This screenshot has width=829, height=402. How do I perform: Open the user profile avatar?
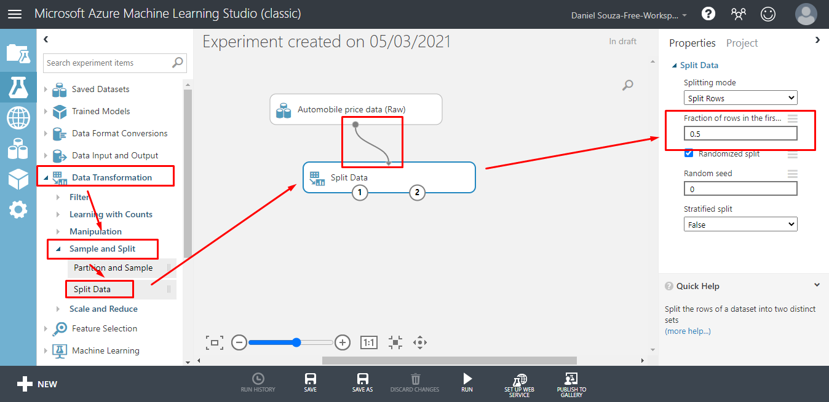coord(806,14)
